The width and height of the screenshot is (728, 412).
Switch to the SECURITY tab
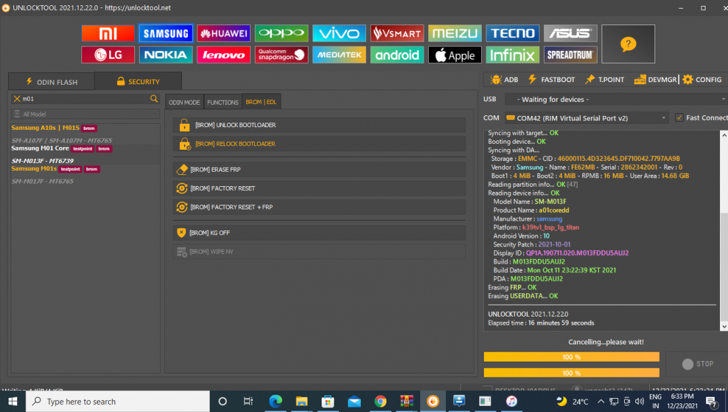coord(138,81)
